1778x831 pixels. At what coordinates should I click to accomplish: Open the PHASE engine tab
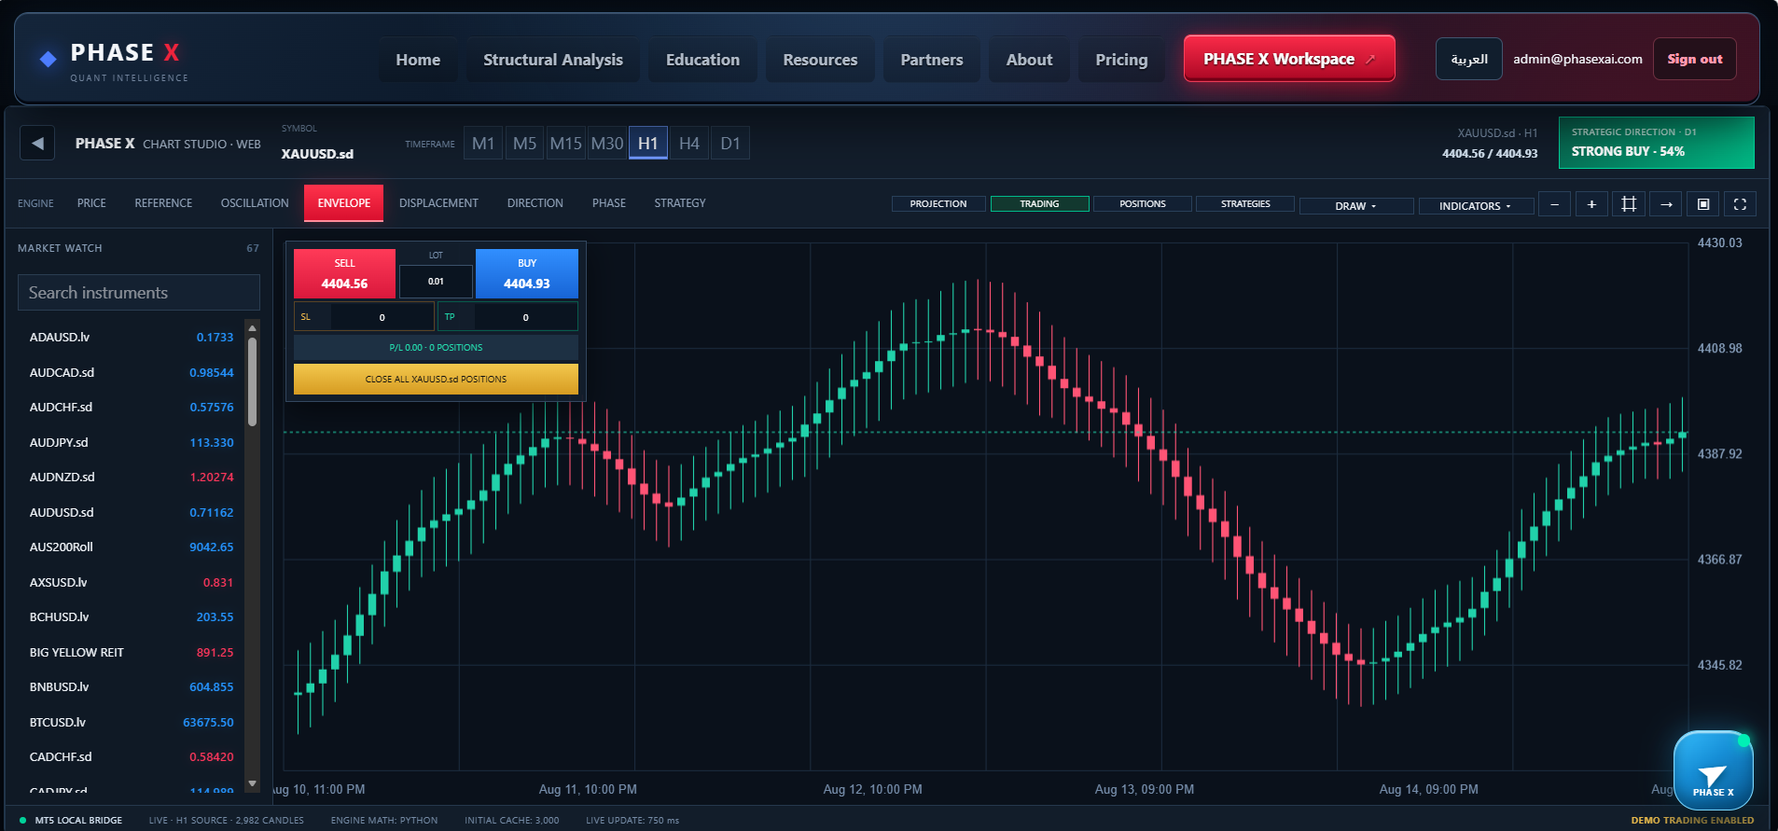point(609,203)
